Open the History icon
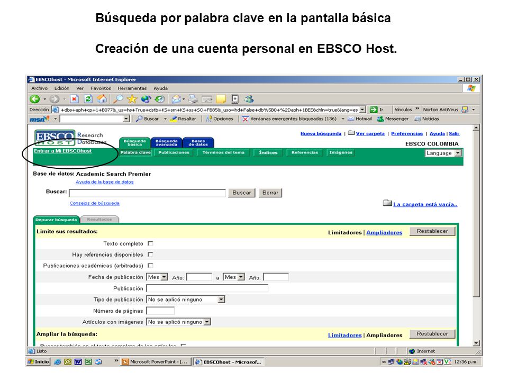Screen dimensions: 508x381 [160, 99]
